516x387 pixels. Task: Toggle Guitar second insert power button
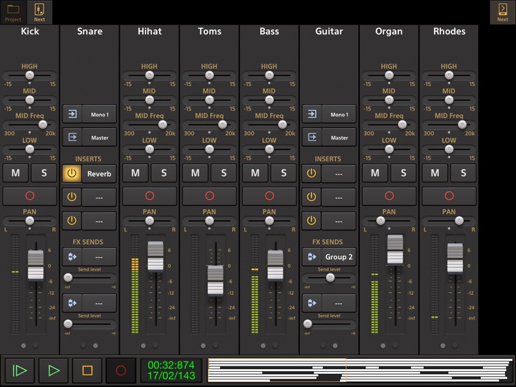[311, 197]
